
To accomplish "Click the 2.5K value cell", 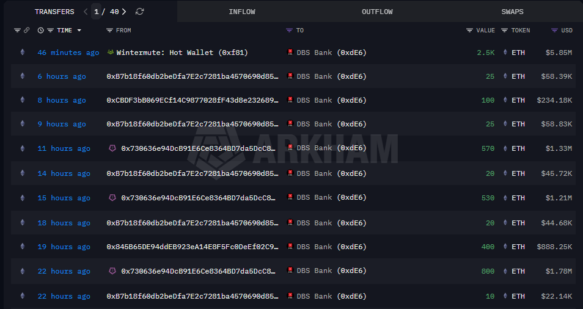I will coord(486,53).
